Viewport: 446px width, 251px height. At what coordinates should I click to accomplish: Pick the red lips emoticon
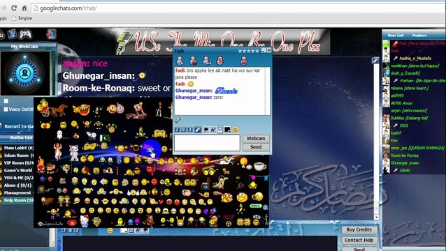click(x=72, y=223)
